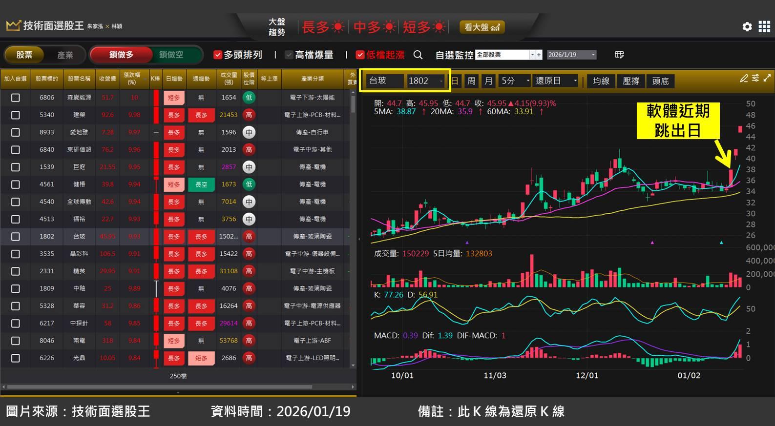775x426 pixels.
Task: Switch to the 股票 tab
Action: point(24,55)
